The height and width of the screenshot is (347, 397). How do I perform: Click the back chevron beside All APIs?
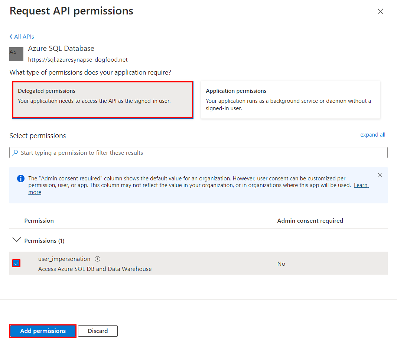pyautogui.click(x=11, y=36)
